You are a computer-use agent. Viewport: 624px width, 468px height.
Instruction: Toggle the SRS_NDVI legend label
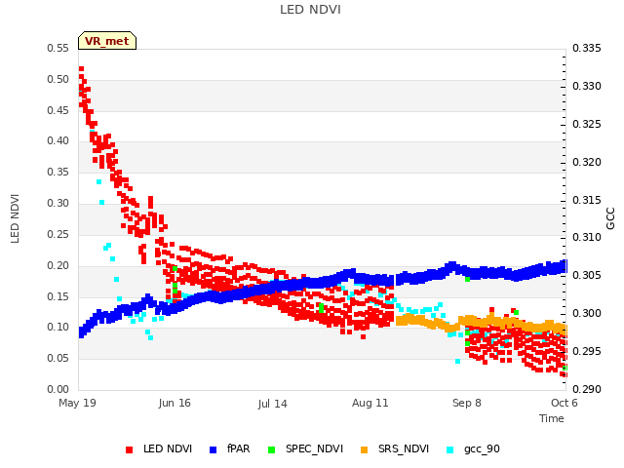tap(404, 448)
